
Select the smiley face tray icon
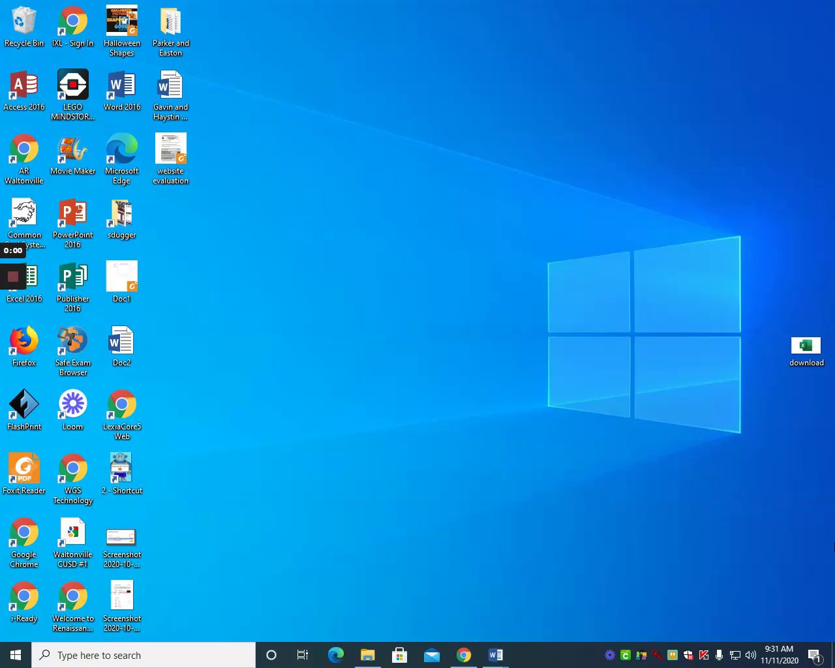click(673, 655)
